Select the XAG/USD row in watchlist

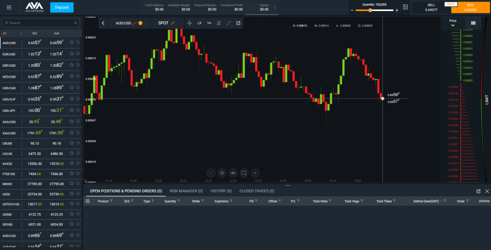41,121
